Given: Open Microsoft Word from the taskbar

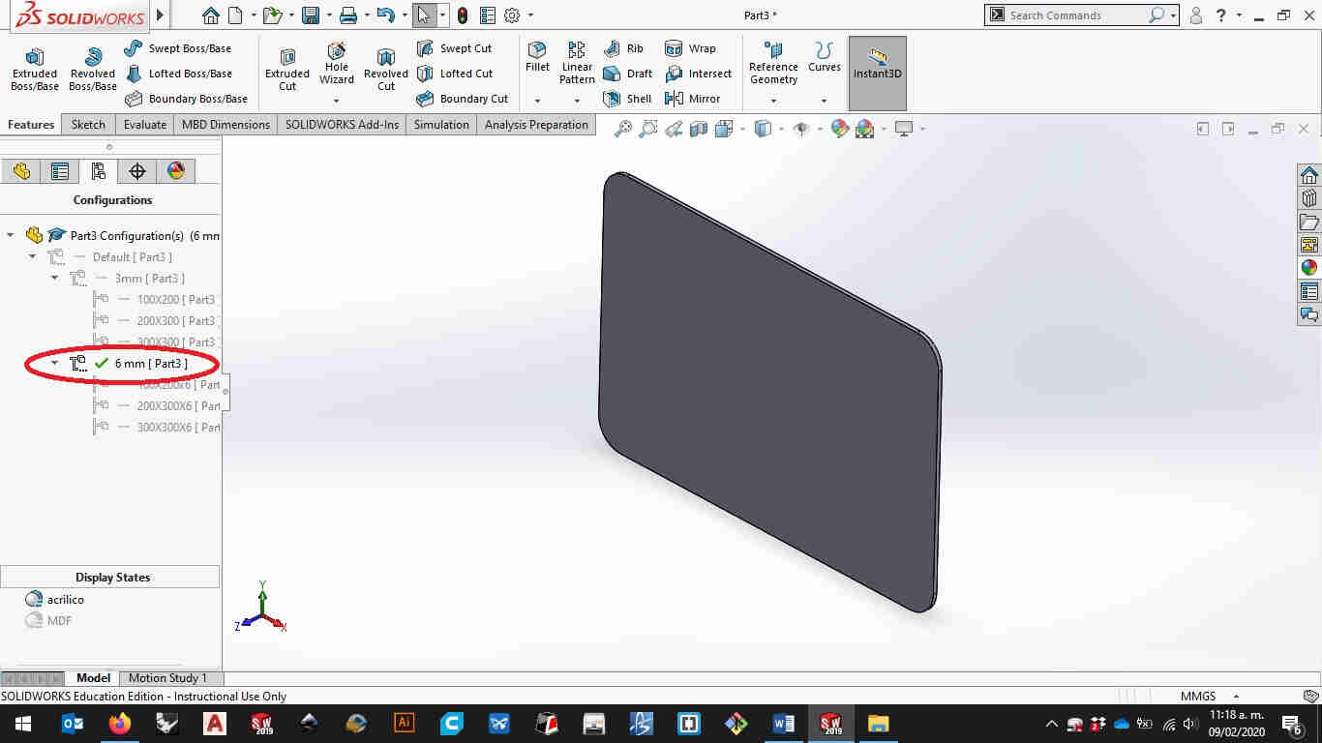Looking at the screenshot, I should coord(784,724).
